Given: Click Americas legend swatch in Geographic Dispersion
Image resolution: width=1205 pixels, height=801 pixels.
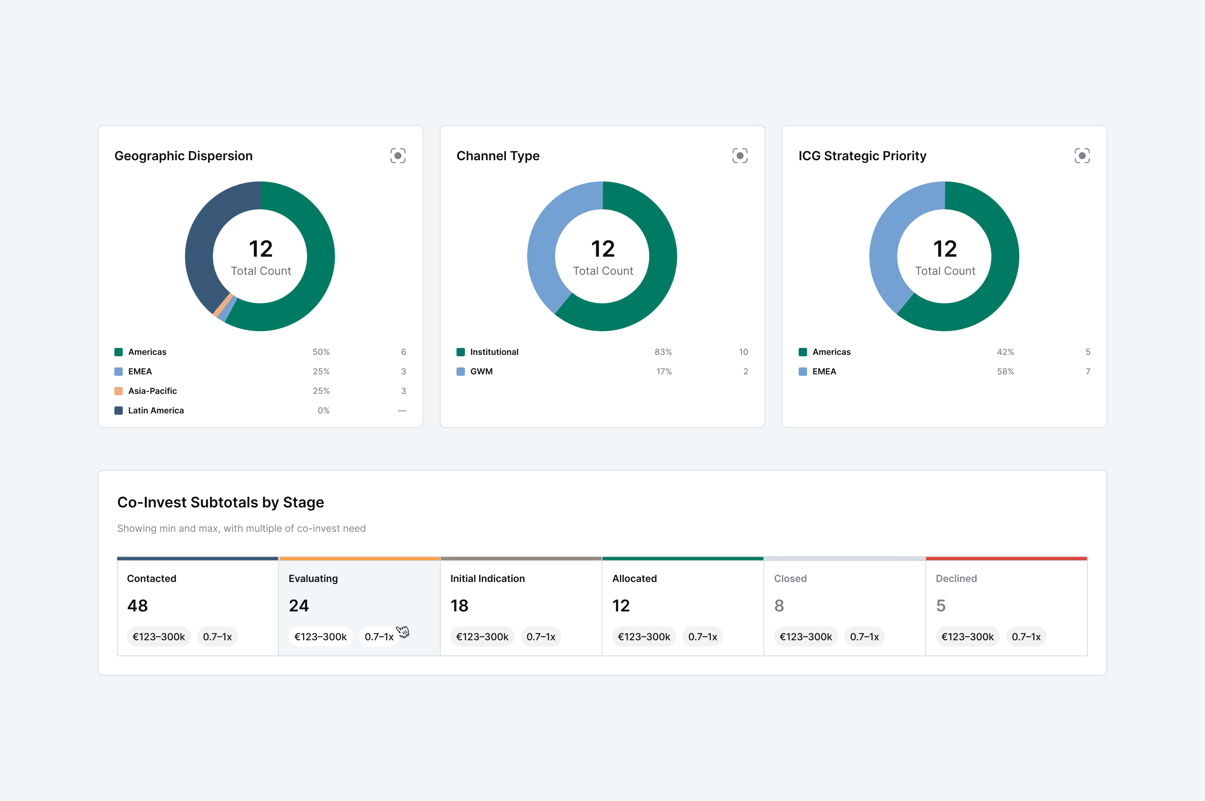Looking at the screenshot, I should pos(119,352).
